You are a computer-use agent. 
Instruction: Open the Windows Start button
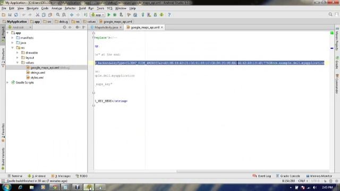coord(6,187)
